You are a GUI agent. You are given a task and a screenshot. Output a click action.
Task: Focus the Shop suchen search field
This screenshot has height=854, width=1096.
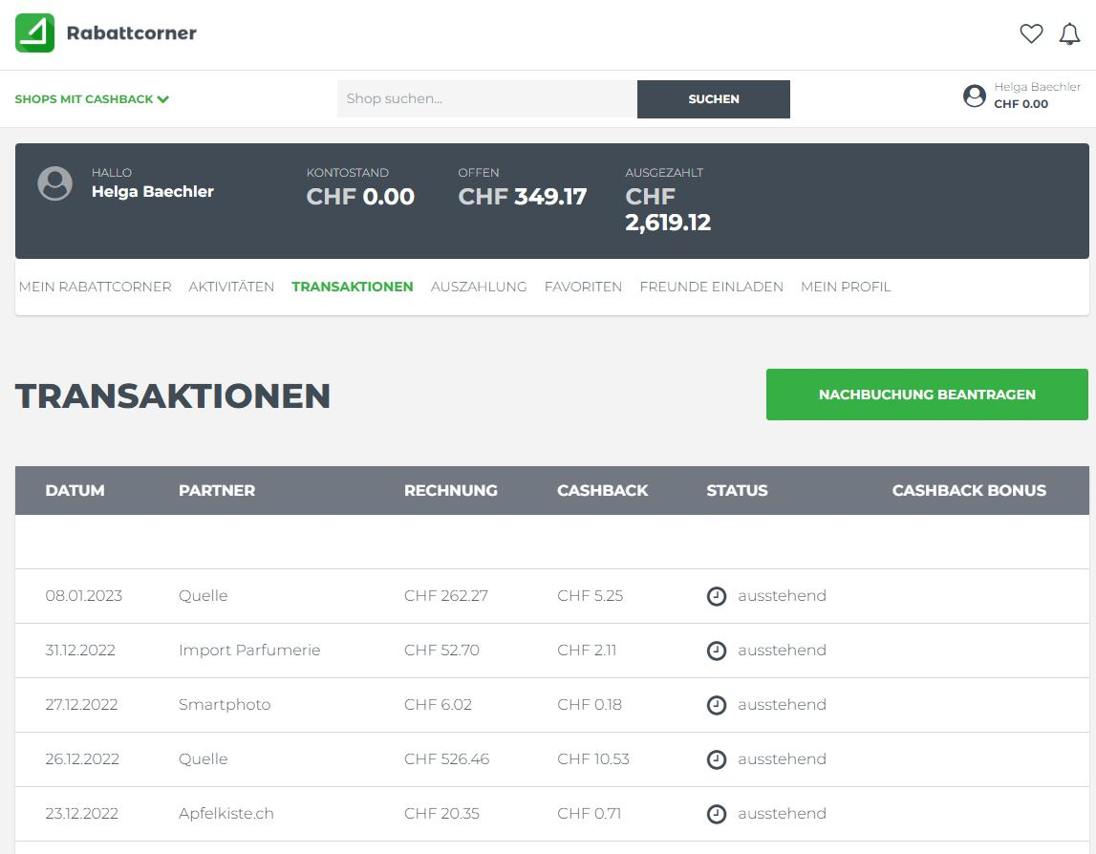487,99
